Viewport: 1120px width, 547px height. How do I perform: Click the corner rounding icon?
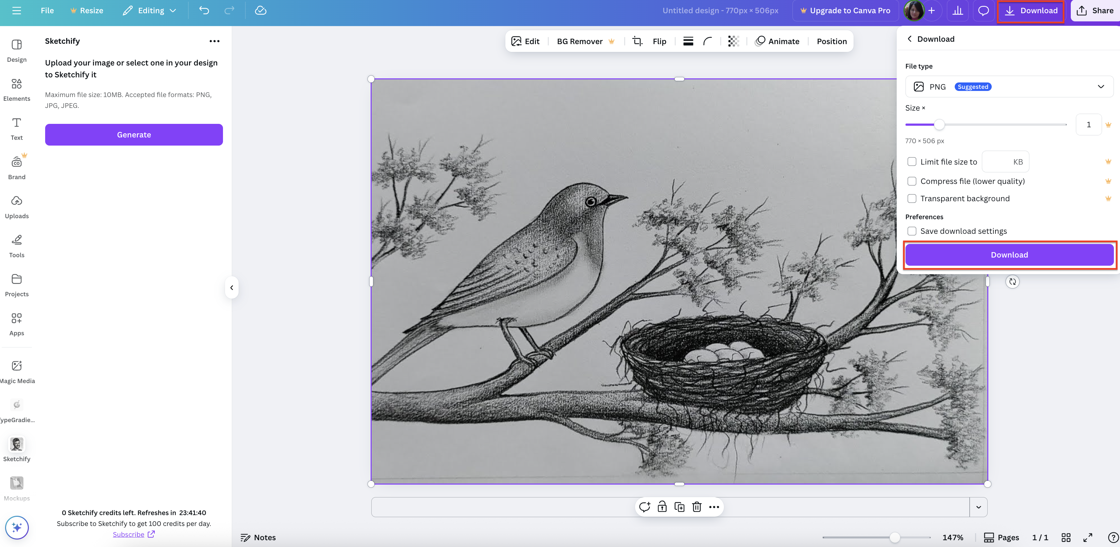click(x=707, y=41)
